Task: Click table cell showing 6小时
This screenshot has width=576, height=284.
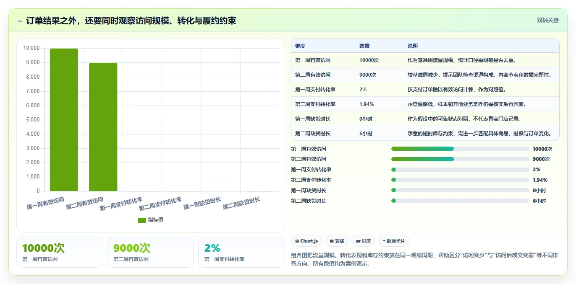Action: (366, 134)
